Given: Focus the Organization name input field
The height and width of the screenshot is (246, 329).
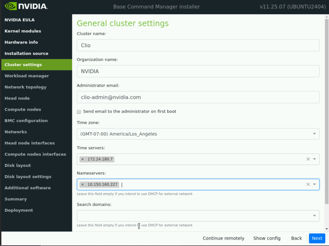Looking at the screenshot, I should pyautogui.click(x=198, y=71).
